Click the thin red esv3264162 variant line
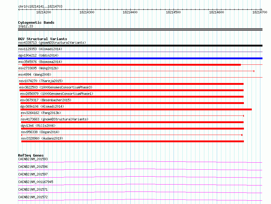The width and height of the screenshot is (271, 204). (132, 116)
